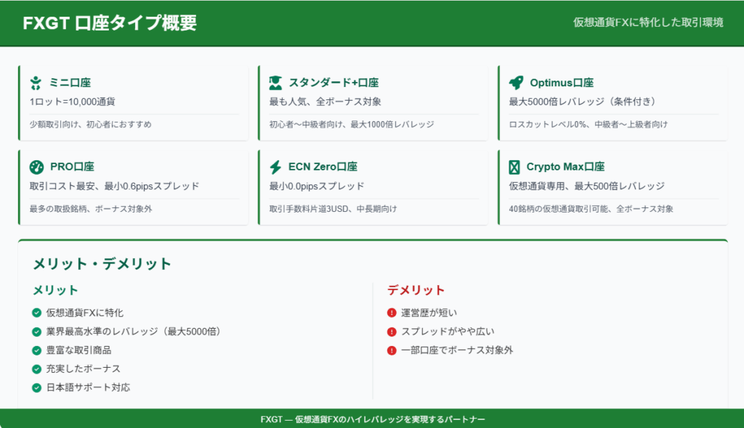Screen dimensions: 744x428
Task: Click the red デメリット subheading
Action: 416,290
